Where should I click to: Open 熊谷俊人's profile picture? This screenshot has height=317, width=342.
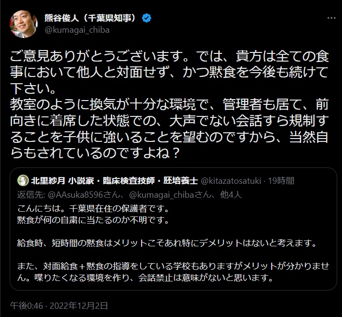pos(23,24)
